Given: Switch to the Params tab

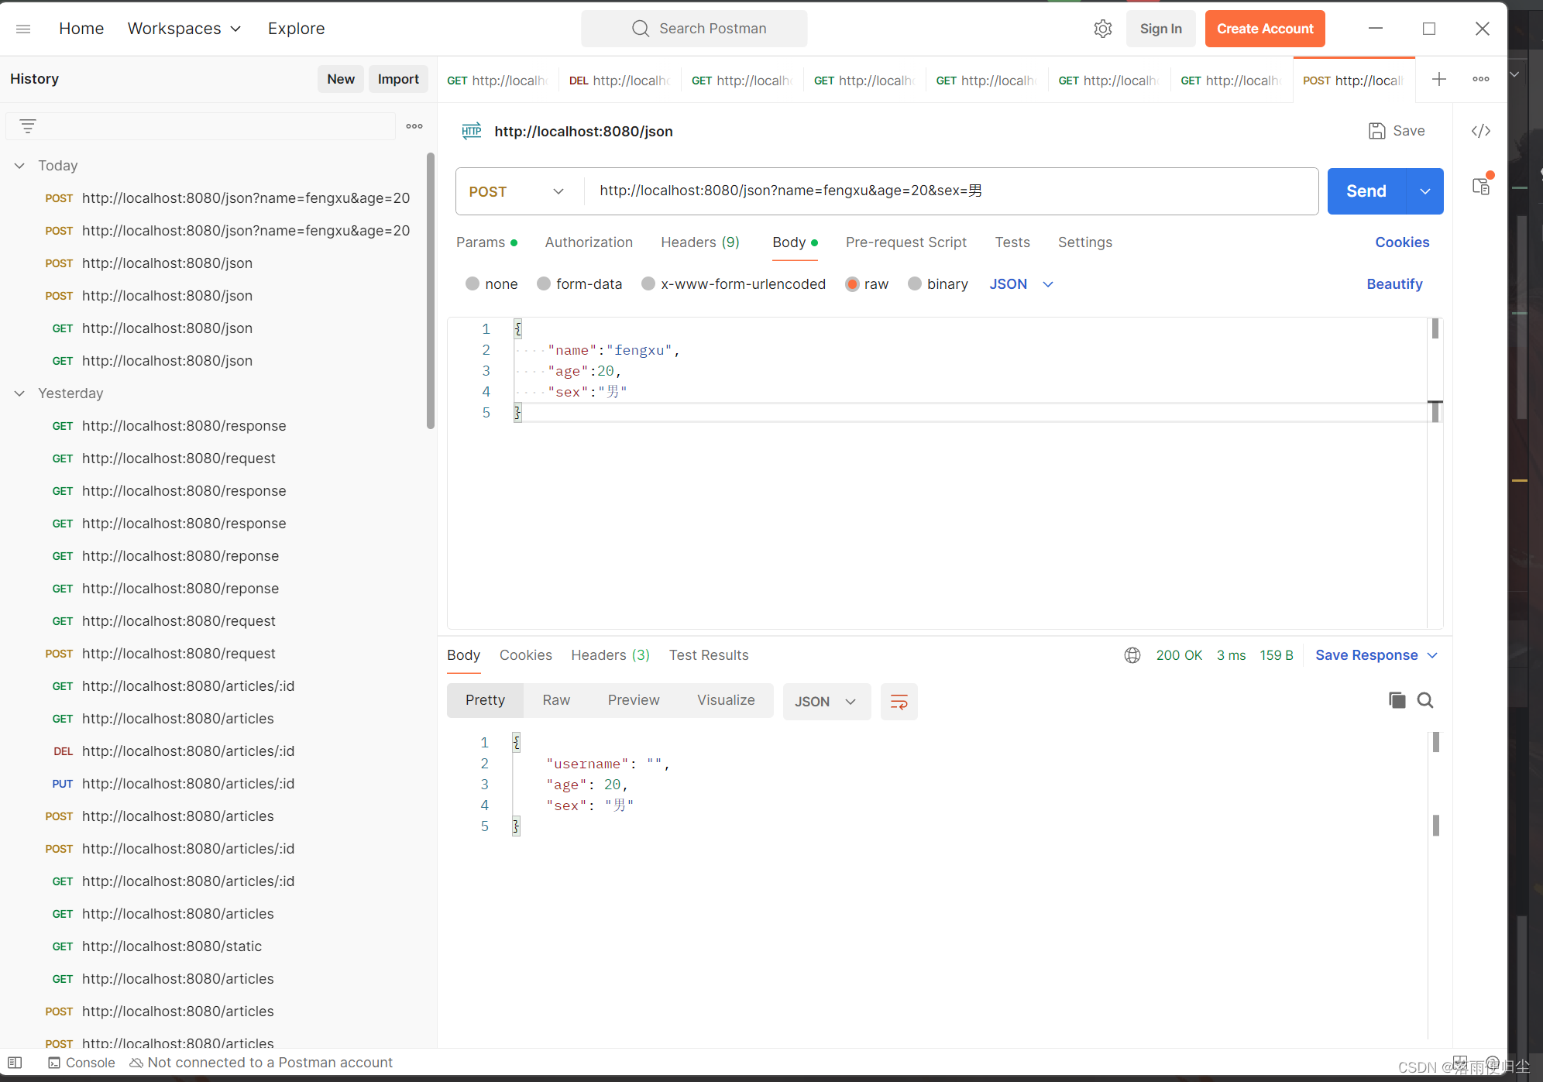Looking at the screenshot, I should (486, 242).
